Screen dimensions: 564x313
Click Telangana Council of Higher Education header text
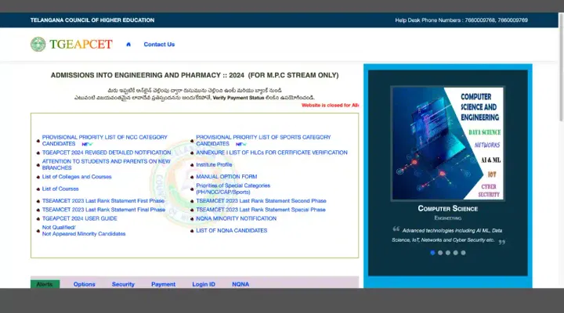pyautogui.click(x=92, y=20)
